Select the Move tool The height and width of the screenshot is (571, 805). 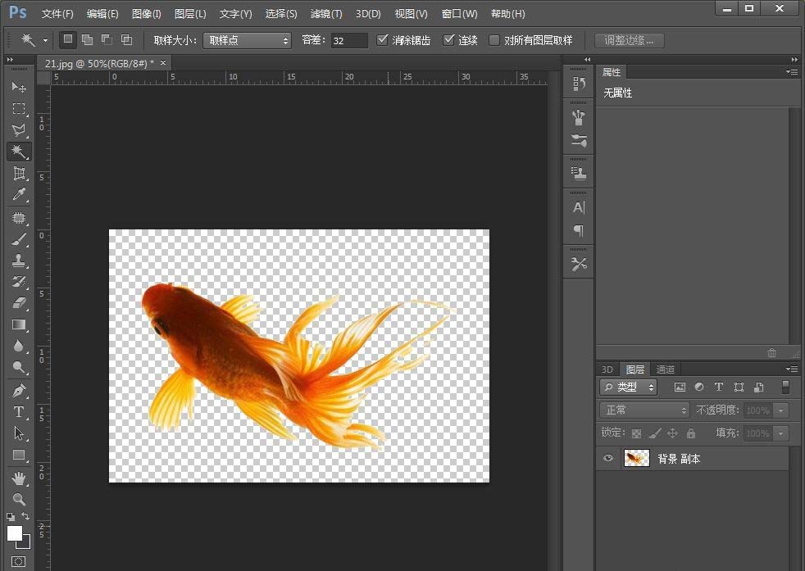coord(19,88)
